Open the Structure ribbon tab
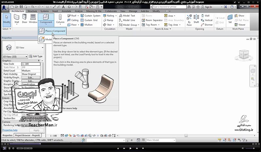This screenshot has width=261, height=152. pyautogui.click(x=32, y=11)
